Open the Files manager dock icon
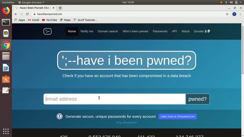This screenshot has width=244, height=137. pos(6,56)
